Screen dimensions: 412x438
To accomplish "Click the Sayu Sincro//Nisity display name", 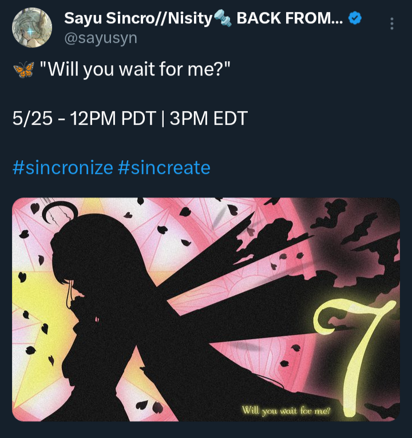I will (137, 18).
